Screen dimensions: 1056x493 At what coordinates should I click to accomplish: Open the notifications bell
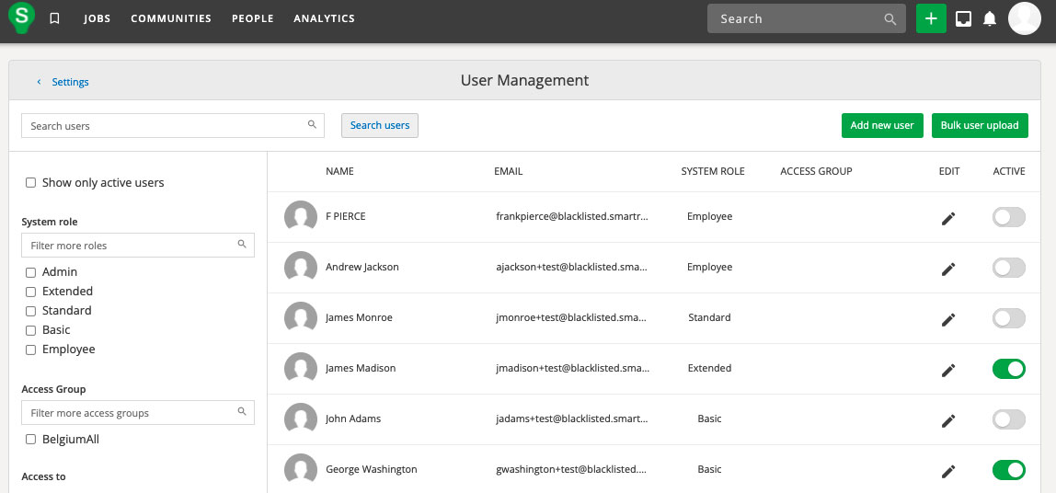990,18
